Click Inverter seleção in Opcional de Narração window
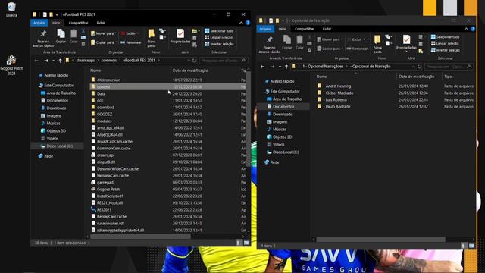The height and width of the screenshot is (273, 485). coord(446,50)
